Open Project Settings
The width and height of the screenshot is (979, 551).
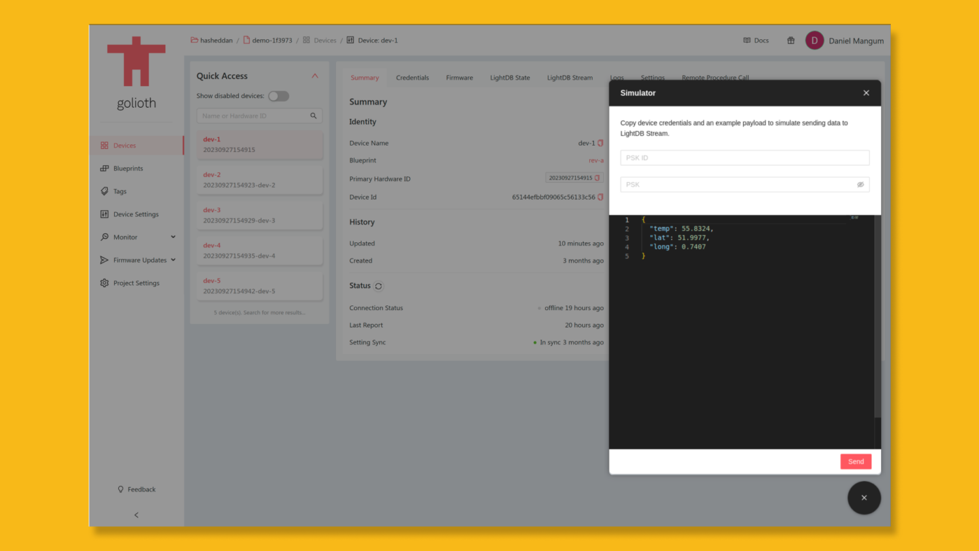[136, 283]
